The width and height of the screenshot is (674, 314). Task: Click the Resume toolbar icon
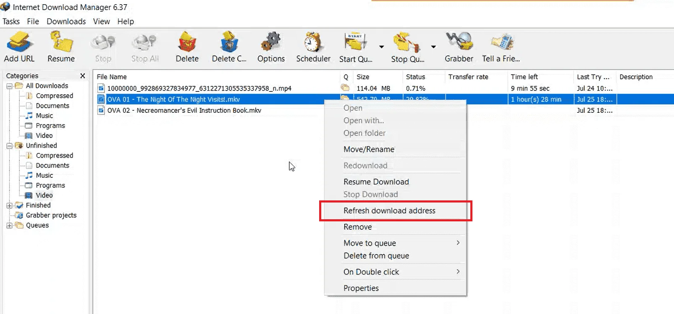click(61, 42)
